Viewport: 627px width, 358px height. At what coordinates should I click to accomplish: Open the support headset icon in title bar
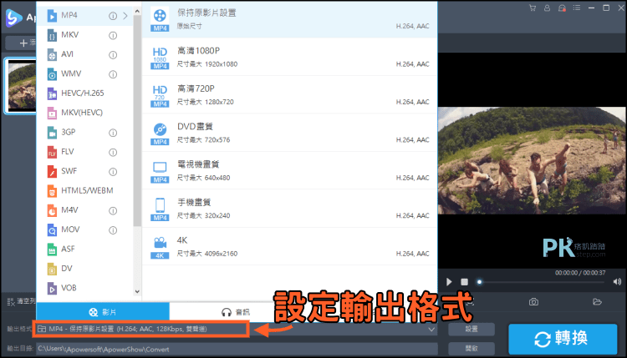[562, 8]
